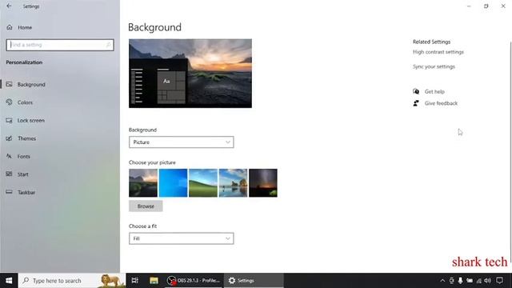The image size is (512, 288).
Task: Open High contrast settings link
Action: tap(438, 52)
